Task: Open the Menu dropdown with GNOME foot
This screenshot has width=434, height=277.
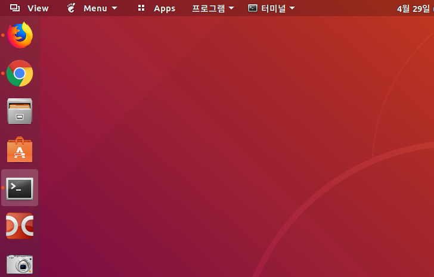Action: [92, 8]
